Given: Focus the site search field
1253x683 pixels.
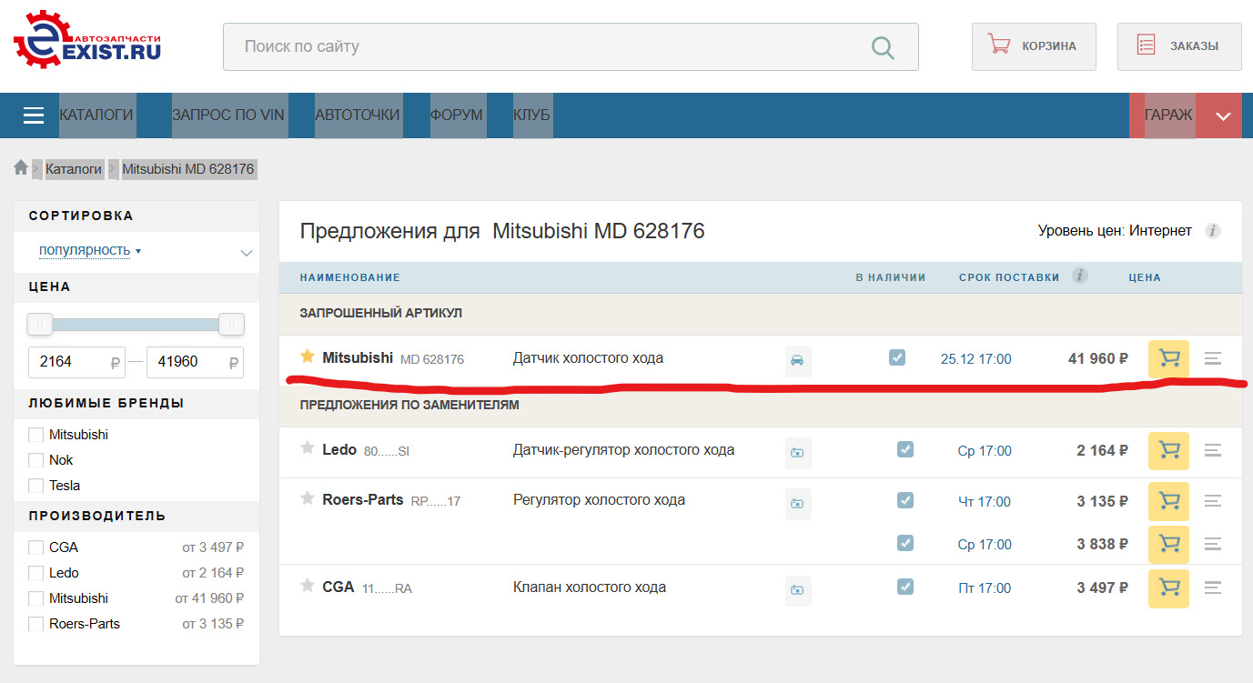Looking at the screenshot, I should (571, 46).
